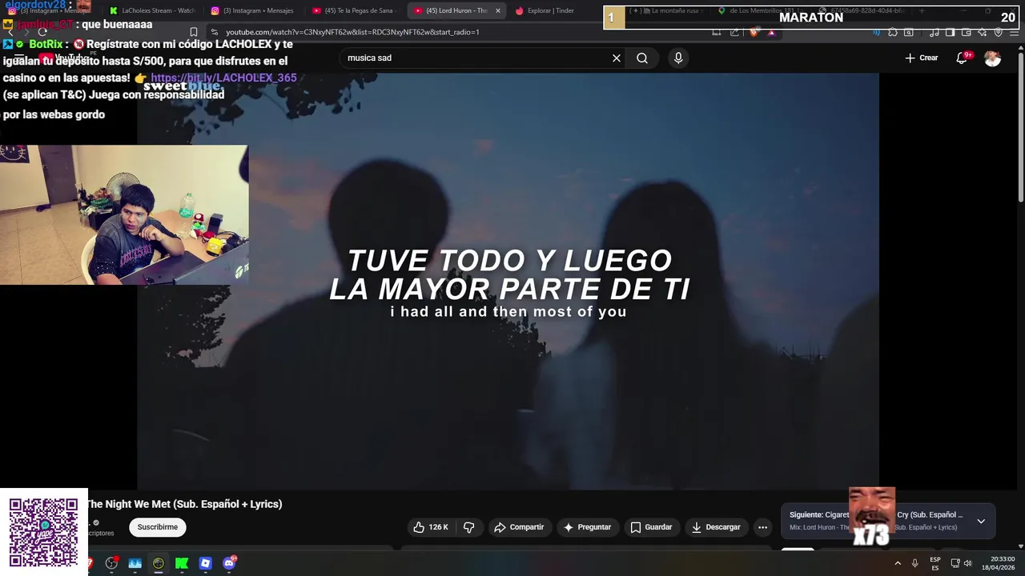
Task: Click the Preguntar button
Action: (588, 527)
